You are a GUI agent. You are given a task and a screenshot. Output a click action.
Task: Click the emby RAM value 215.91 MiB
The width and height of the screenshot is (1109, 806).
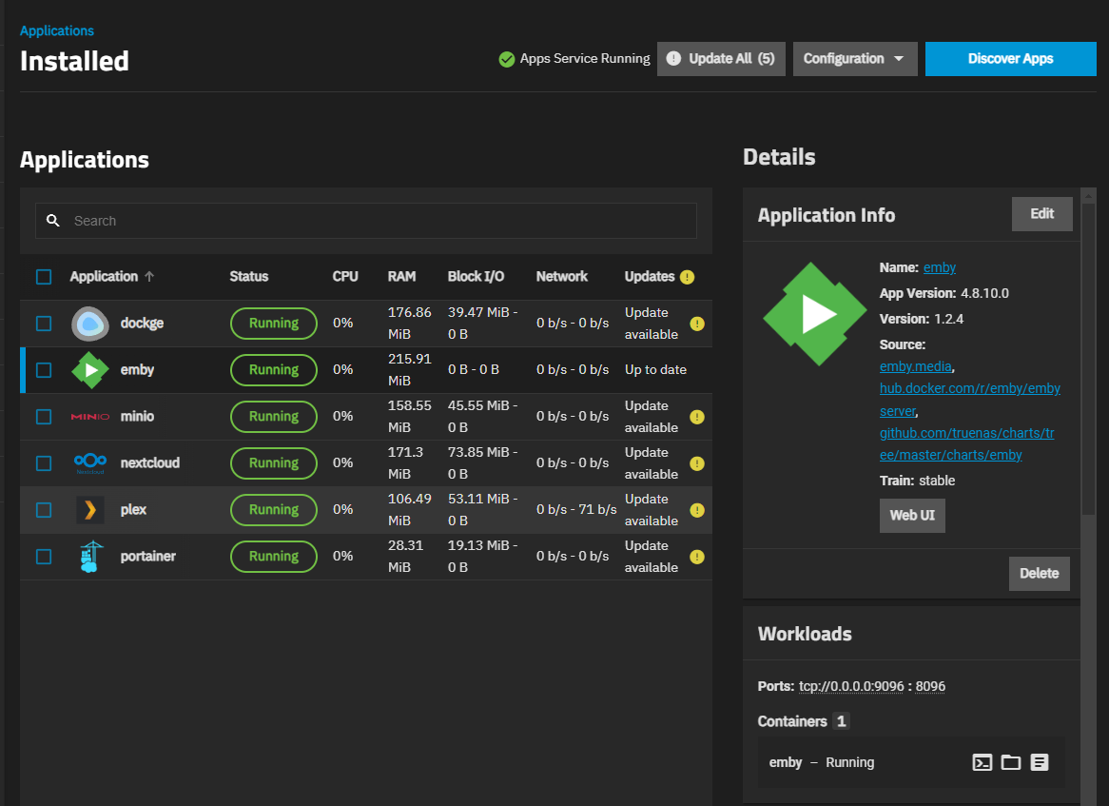coord(410,369)
